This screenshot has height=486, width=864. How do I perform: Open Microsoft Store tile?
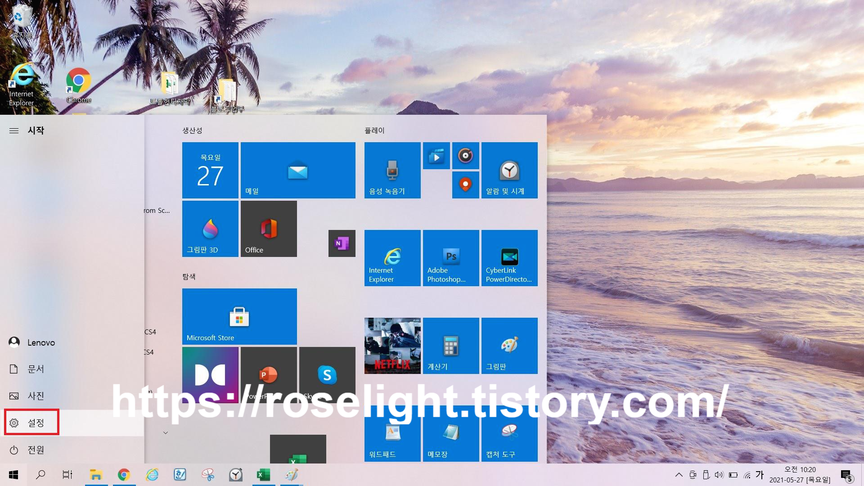click(x=239, y=316)
